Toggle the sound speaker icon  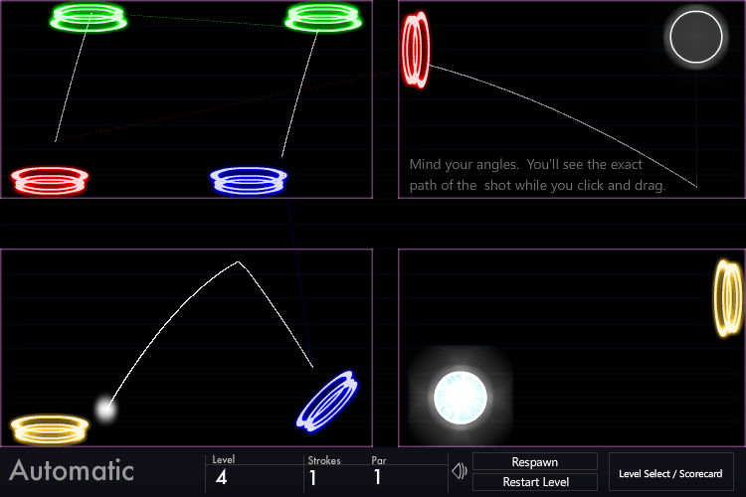click(x=460, y=471)
